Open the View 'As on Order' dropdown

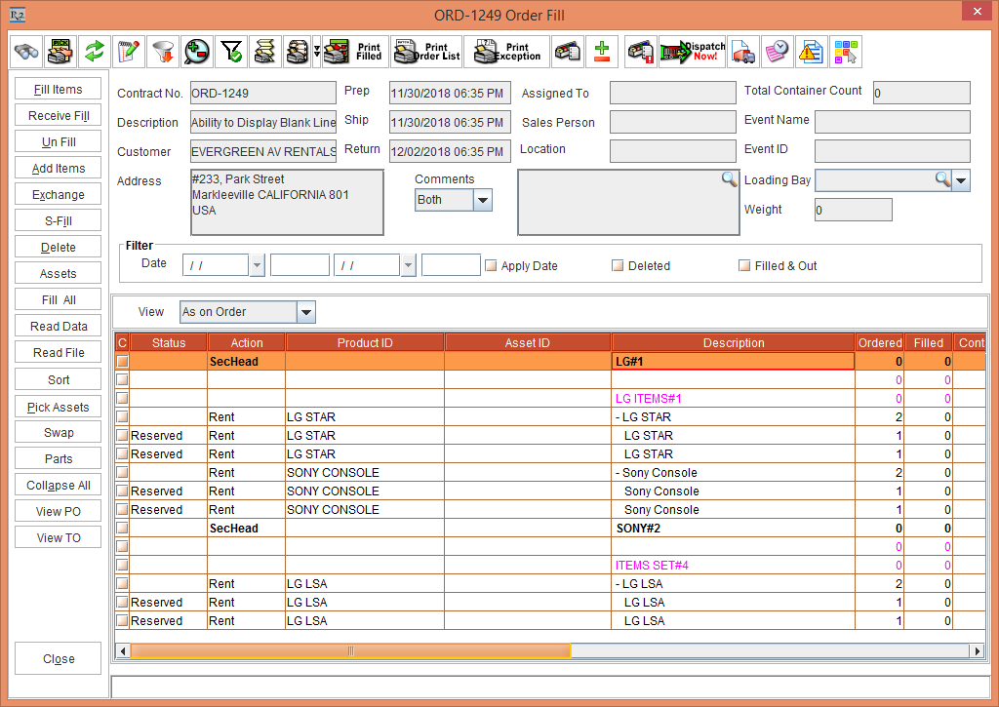coord(305,312)
